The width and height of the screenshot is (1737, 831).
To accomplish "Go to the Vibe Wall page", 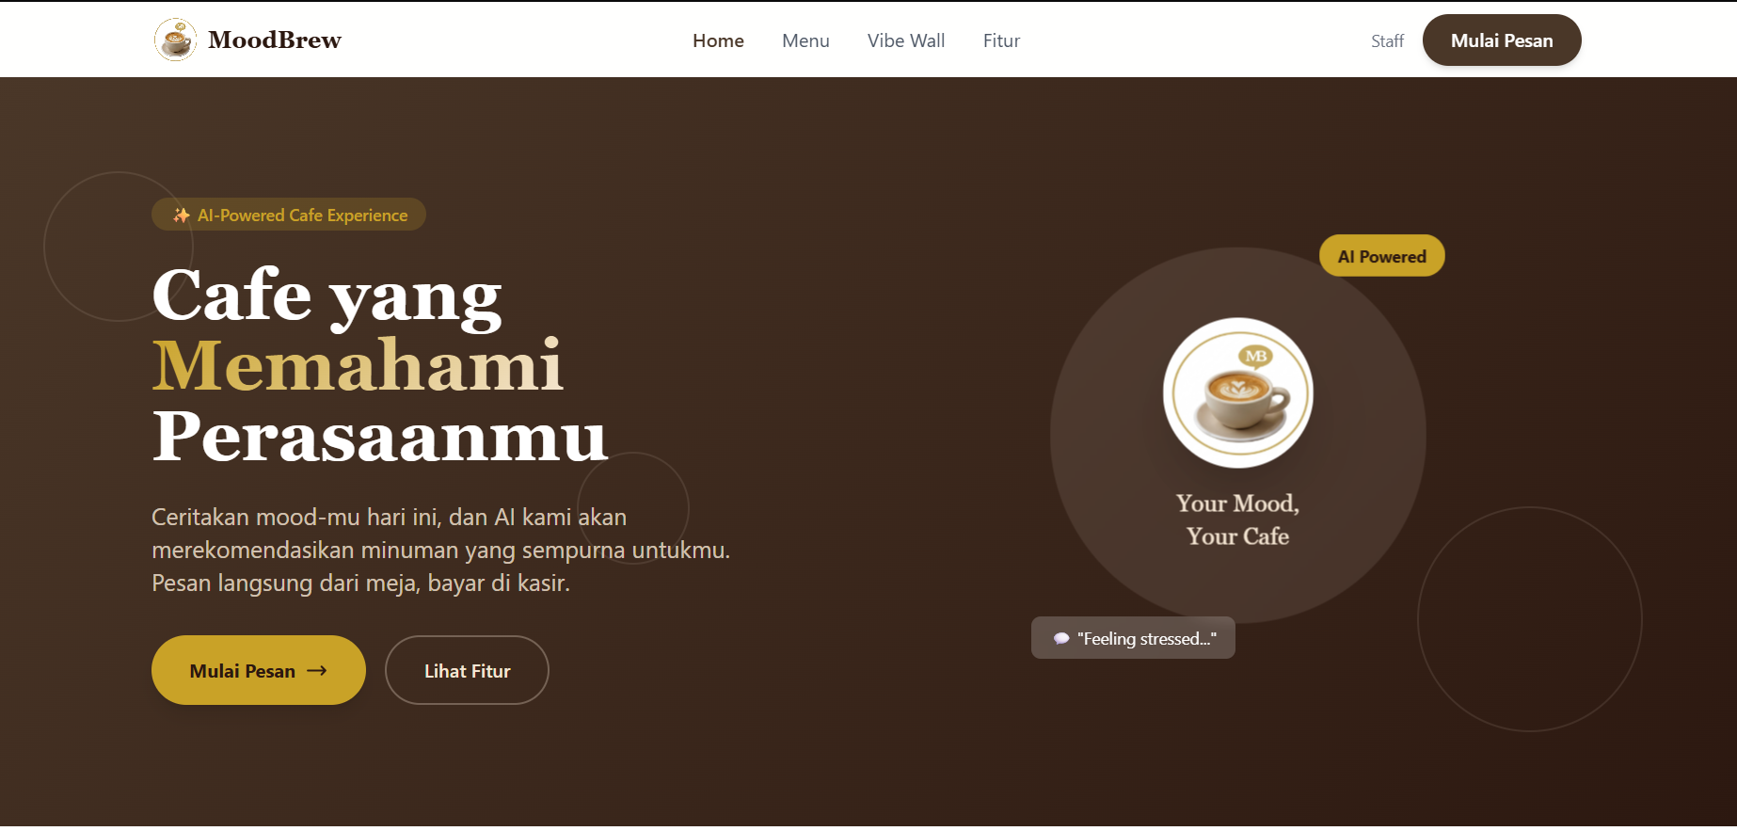I will pos(906,40).
